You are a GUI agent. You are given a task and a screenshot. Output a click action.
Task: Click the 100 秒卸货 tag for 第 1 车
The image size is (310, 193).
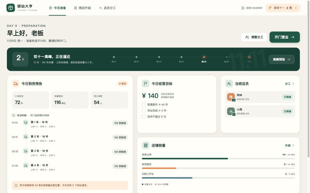click(120, 123)
